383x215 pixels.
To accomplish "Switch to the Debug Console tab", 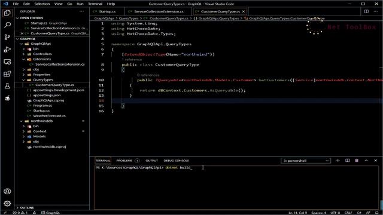I will click(176, 161).
